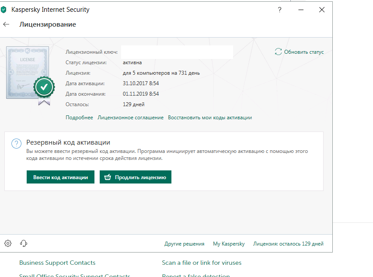Click the refresh icon beside Обновить статус
This screenshot has width=373, height=277.
278,52
